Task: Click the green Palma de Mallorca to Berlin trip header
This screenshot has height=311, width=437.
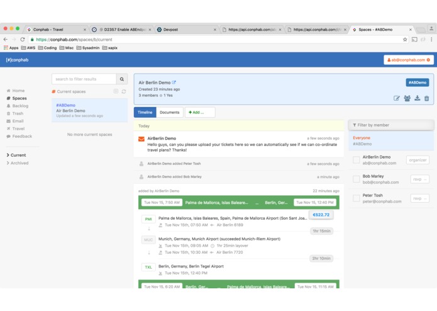Action: 238,203
